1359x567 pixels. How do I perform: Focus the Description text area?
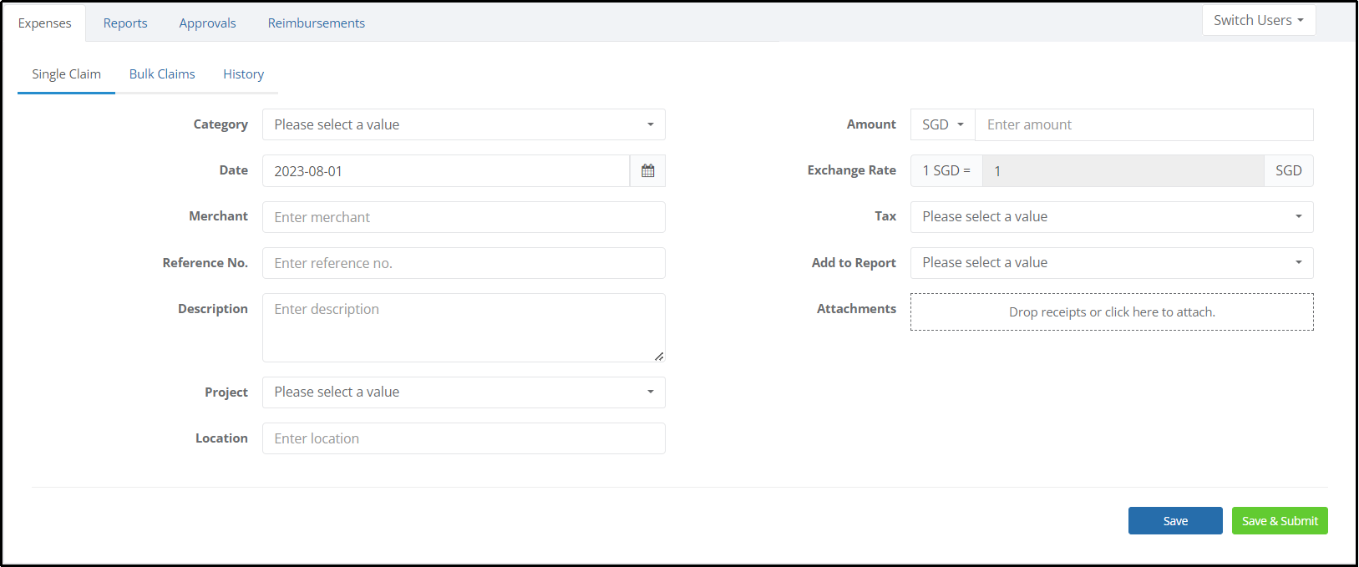pos(464,327)
